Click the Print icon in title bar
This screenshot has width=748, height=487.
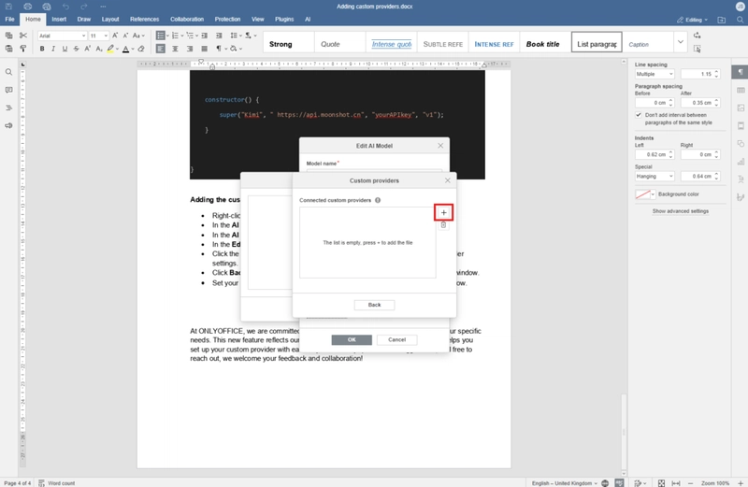pos(28,7)
